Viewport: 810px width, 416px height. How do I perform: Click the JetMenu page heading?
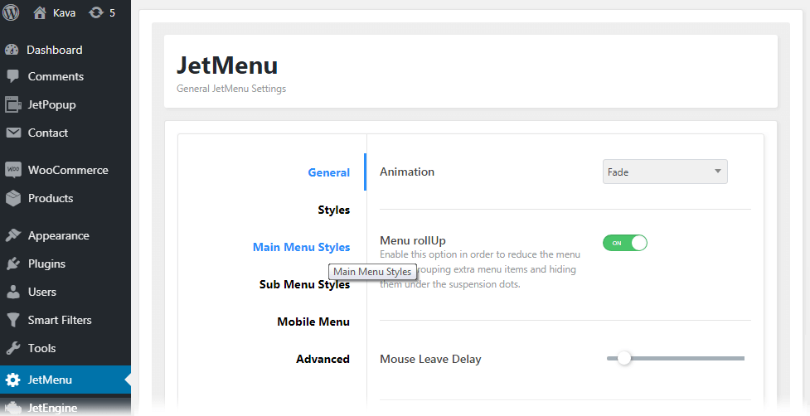tap(227, 65)
